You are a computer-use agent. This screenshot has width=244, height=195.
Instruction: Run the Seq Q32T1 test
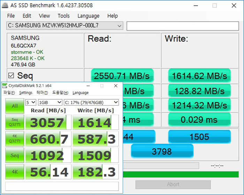pyautogui.click(x=15, y=122)
